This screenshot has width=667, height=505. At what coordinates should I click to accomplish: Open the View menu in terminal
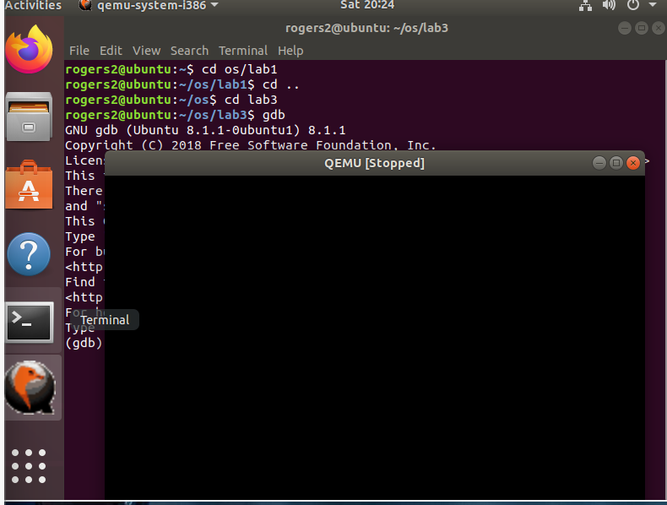(x=146, y=51)
